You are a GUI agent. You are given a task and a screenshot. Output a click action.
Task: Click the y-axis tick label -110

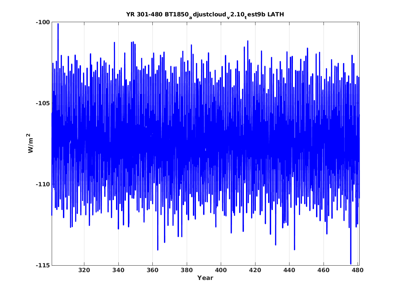[43, 184]
